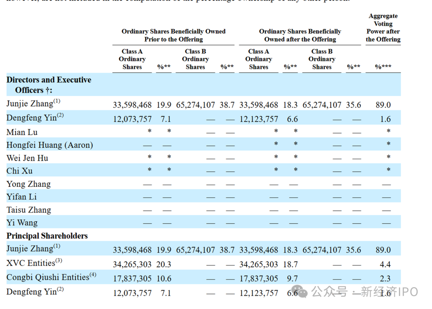
Task: Select the Mian Lu row name
Action: pyautogui.click(x=22, y=132)
